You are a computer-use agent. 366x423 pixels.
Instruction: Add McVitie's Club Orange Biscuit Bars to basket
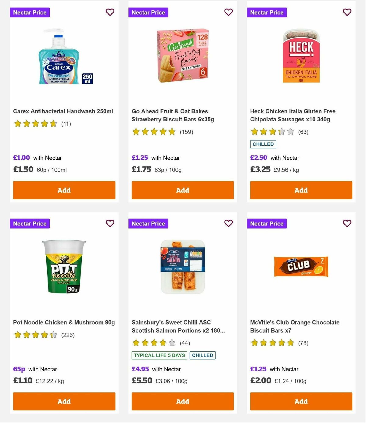click(301, 401)
